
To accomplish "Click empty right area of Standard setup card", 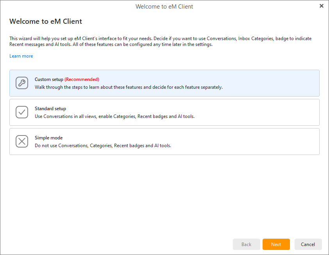I will click(274, 112).
